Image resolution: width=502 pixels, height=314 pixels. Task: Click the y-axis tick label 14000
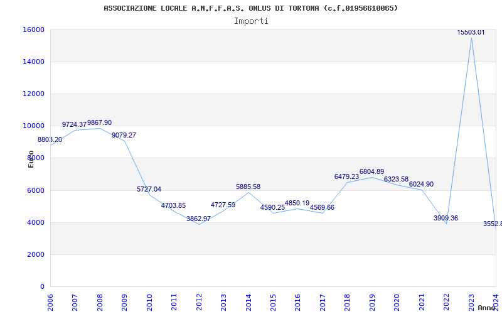point(34,62)
